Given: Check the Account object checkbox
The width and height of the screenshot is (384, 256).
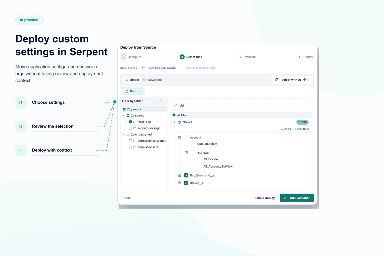Looking at the screenshot, I should 186,137.
